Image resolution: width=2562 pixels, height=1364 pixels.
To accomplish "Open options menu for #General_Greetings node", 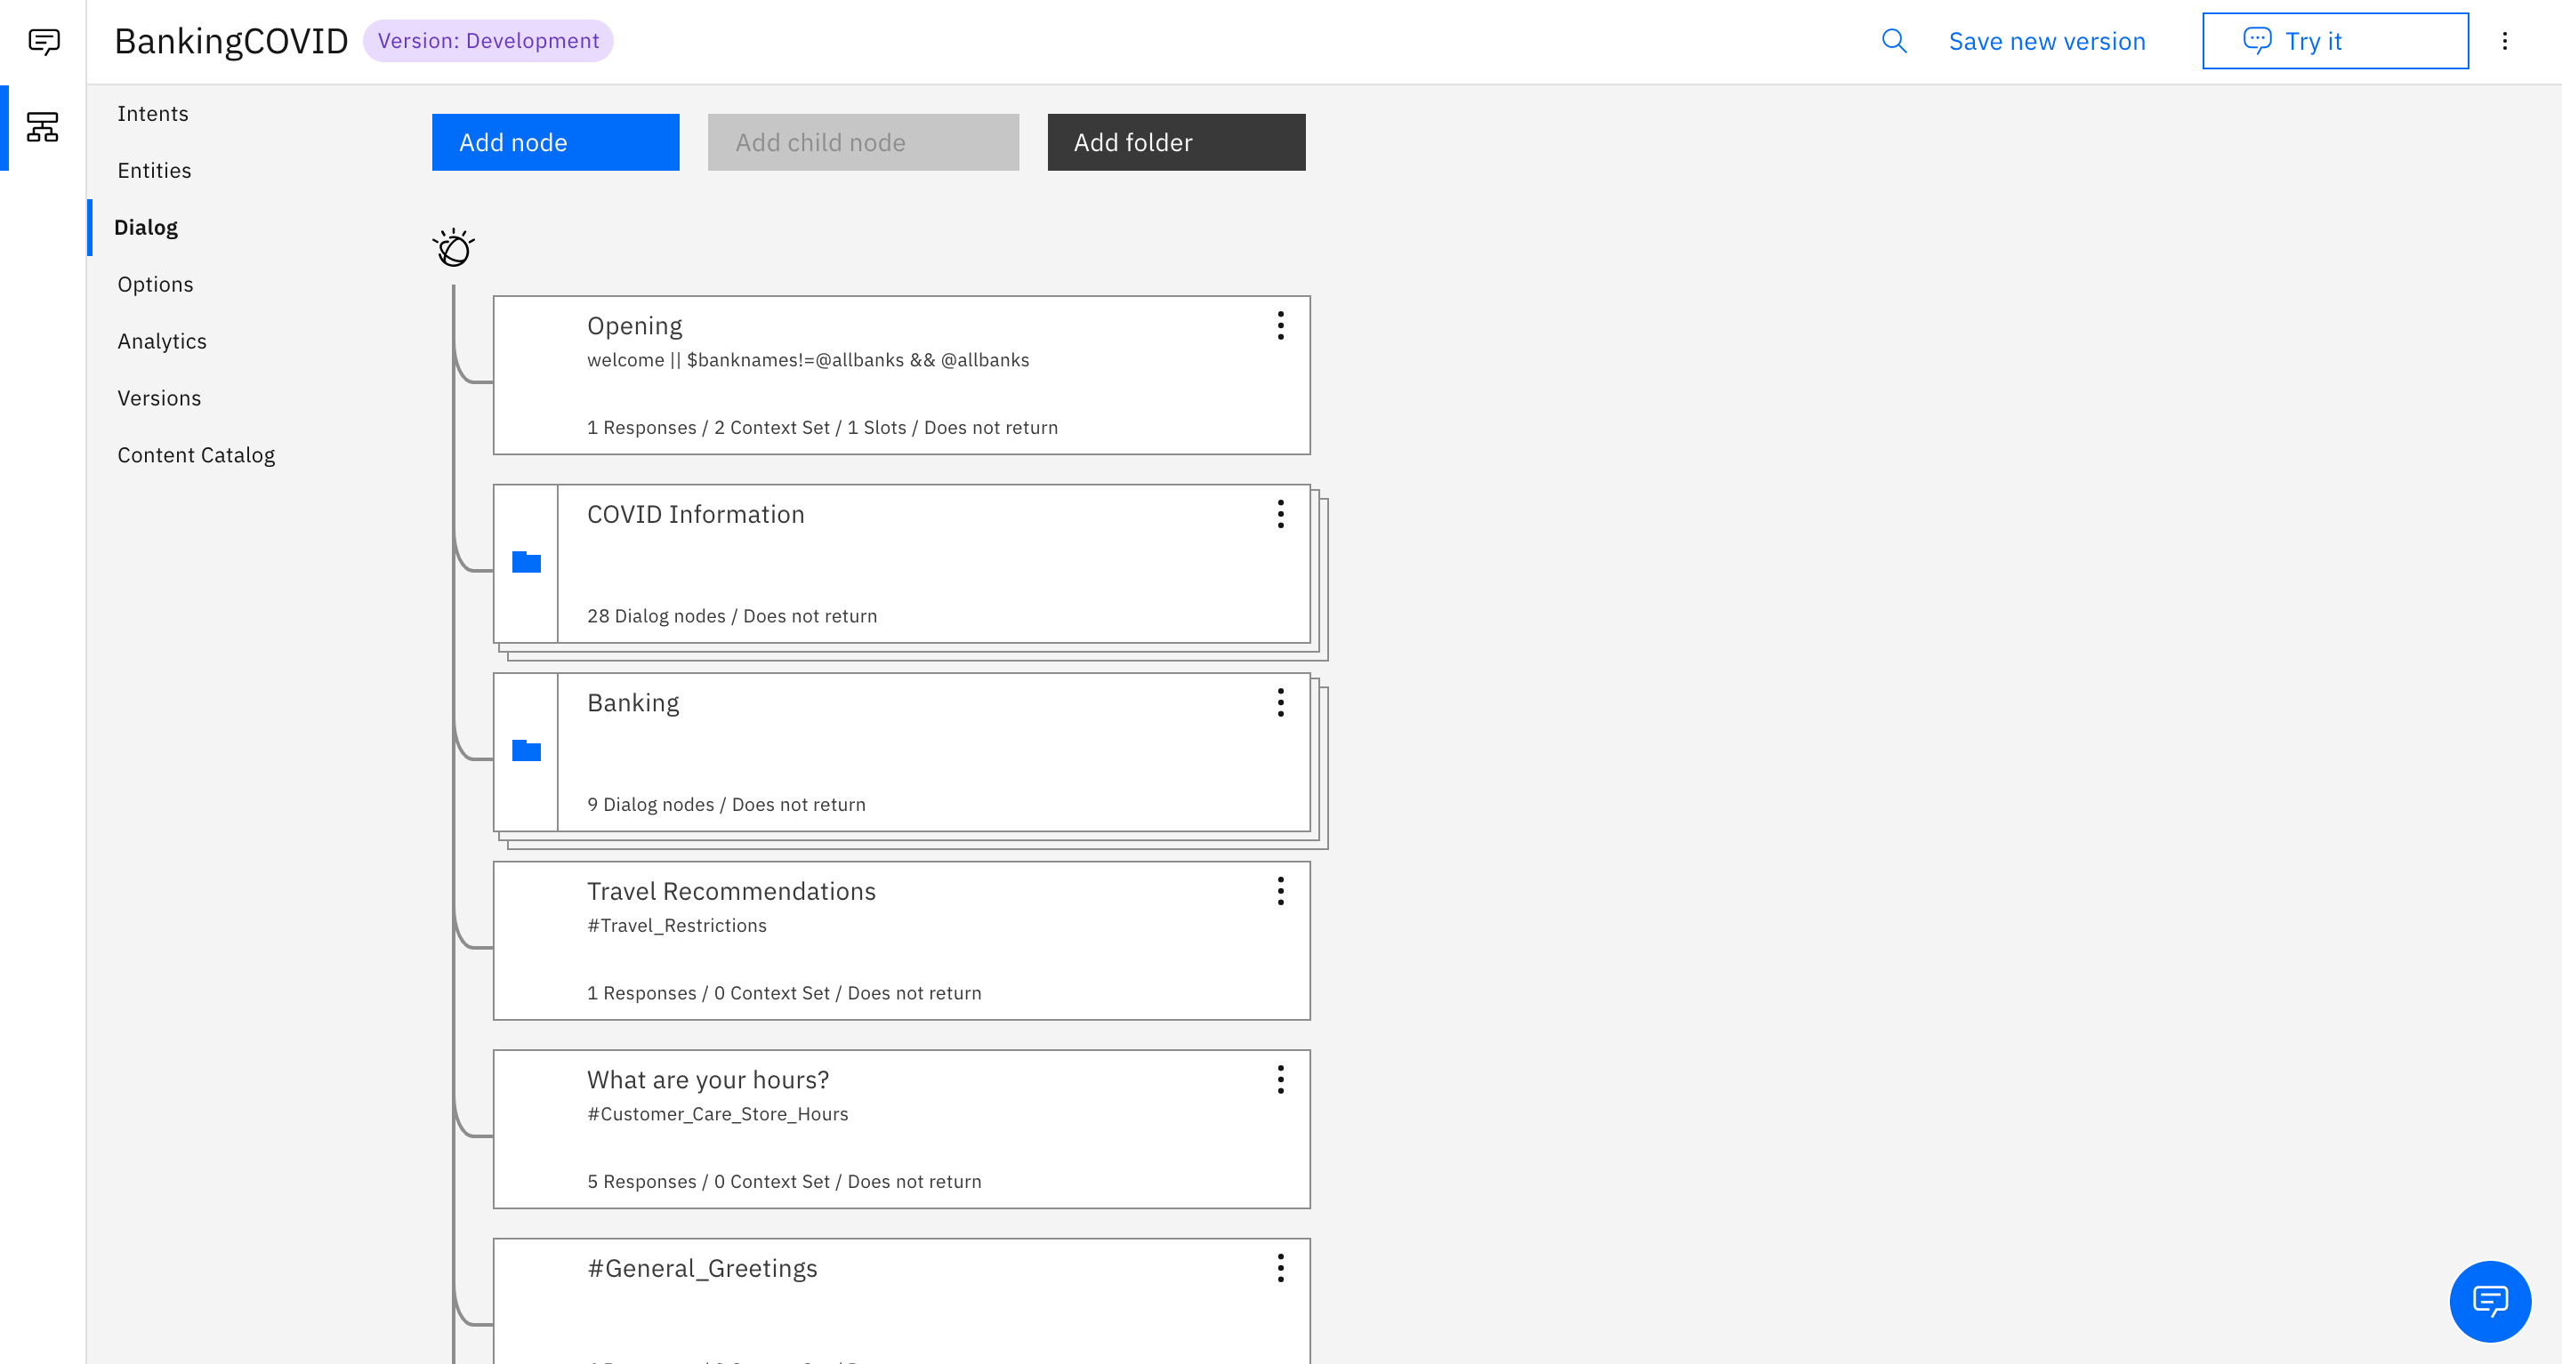I will [1280, 1268].
